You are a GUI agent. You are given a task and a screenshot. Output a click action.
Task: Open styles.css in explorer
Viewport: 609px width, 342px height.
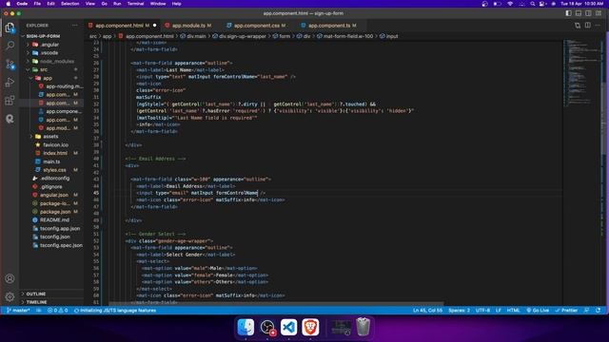[x=54, y=170]
